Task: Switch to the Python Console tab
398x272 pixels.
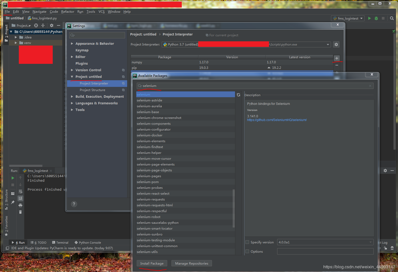Action: point(88,242)
